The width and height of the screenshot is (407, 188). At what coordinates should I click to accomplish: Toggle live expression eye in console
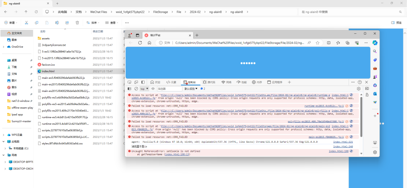coord(153,89)
